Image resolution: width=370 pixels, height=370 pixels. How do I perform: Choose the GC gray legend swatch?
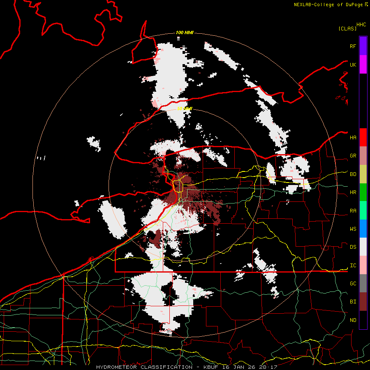[x=363, y=283]
